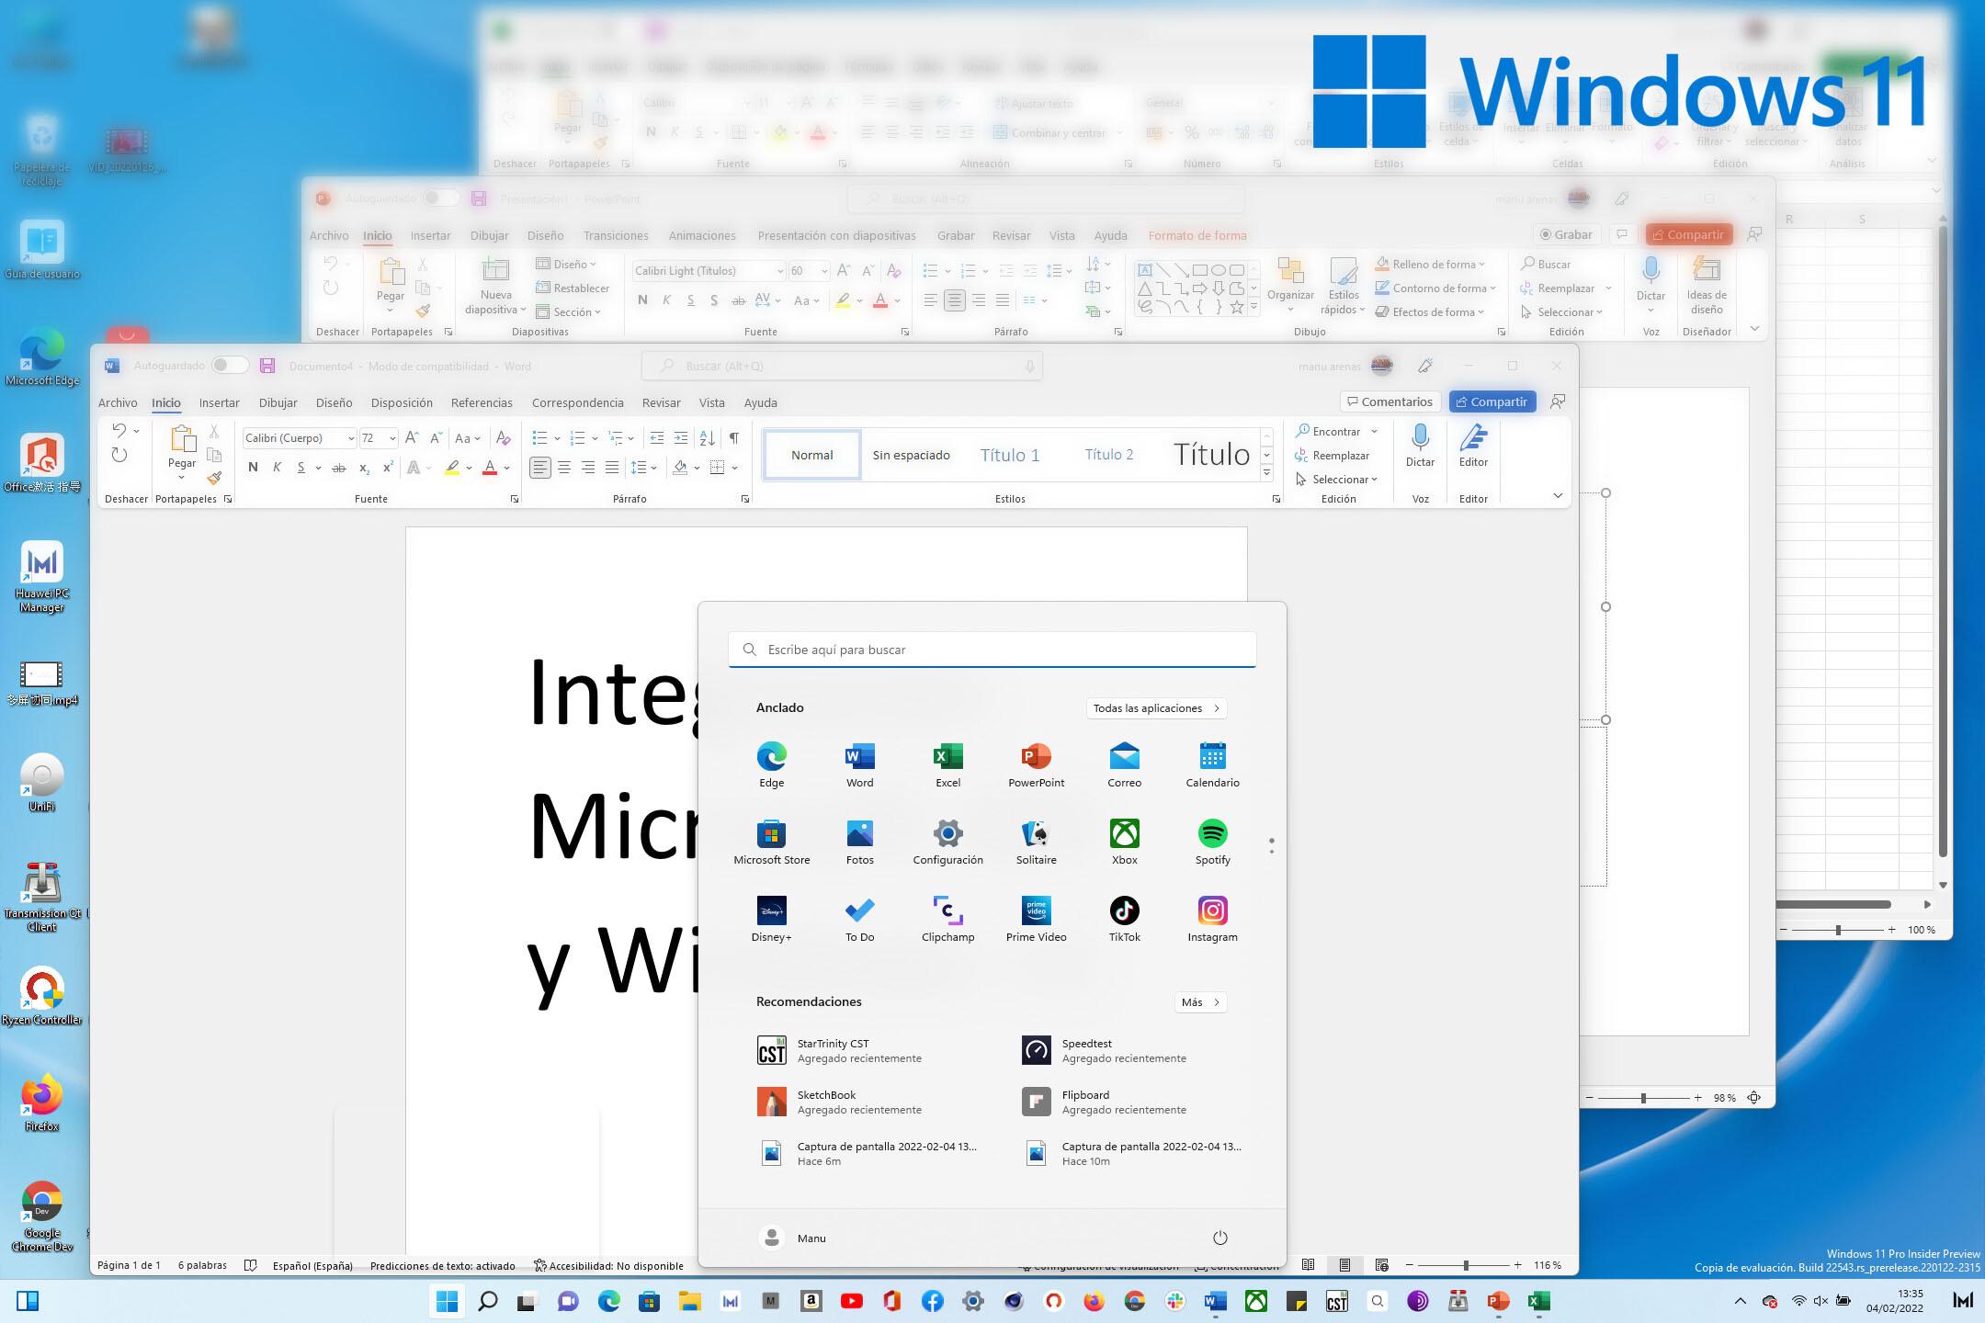Open Clipchamp from pinned apps

[947, 919]
